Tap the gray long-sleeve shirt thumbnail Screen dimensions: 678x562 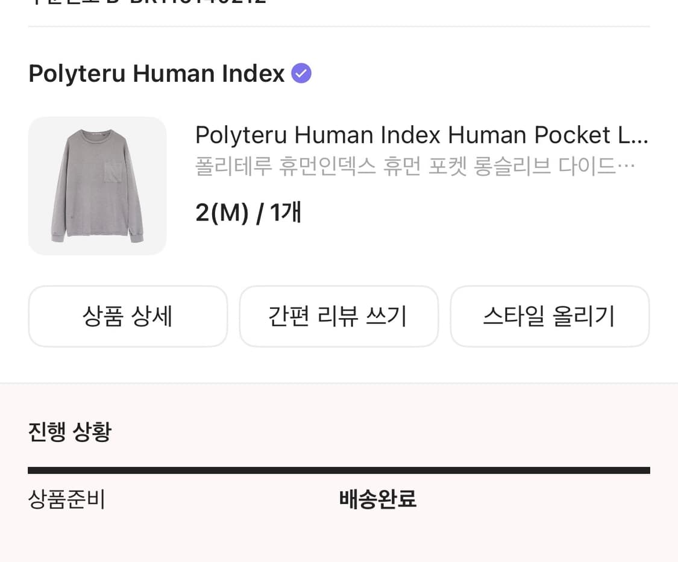[x=97, y=186]
